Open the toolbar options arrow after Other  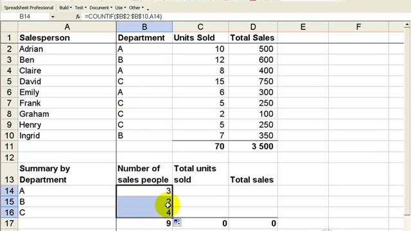click(x=148, y=8)
